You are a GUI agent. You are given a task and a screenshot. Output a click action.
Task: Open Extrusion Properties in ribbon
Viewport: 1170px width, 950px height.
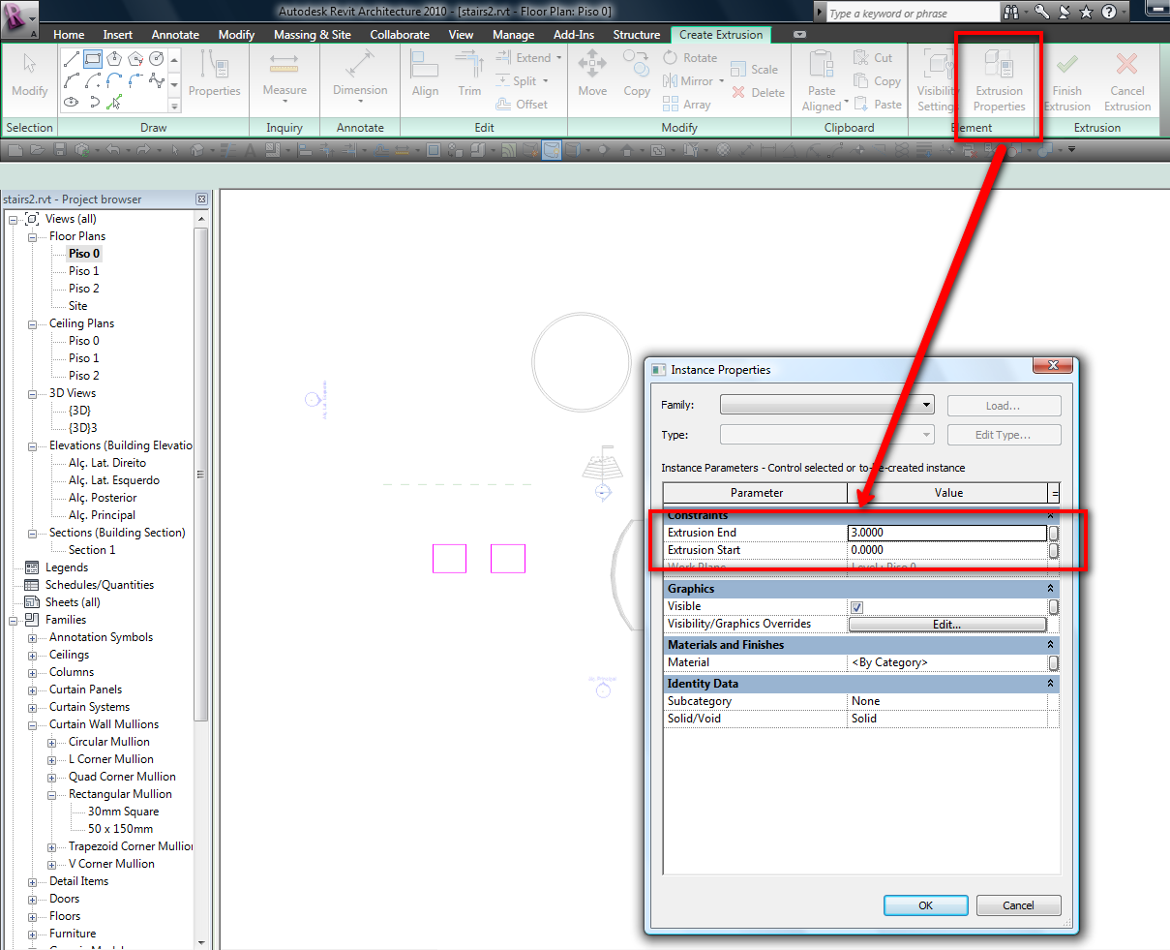click(1000, 80)
